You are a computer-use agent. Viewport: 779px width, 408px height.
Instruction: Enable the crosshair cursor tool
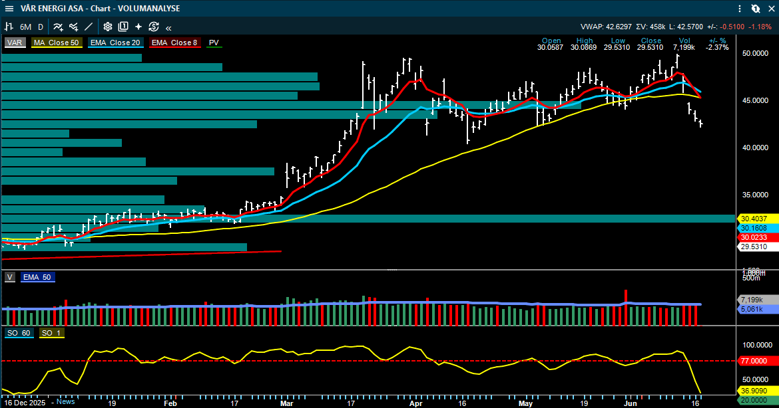pyautogui.click(x=138, y=27)
